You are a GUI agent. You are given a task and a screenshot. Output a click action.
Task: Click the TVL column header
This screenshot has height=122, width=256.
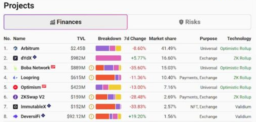tap(81, 39)
